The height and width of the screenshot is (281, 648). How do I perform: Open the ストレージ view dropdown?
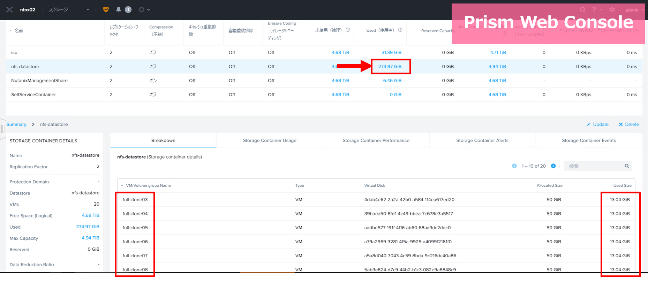pyautogui.click(x=69, y=10)
